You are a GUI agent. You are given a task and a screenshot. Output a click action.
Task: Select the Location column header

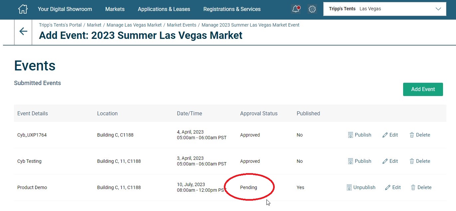coord(107,113)
